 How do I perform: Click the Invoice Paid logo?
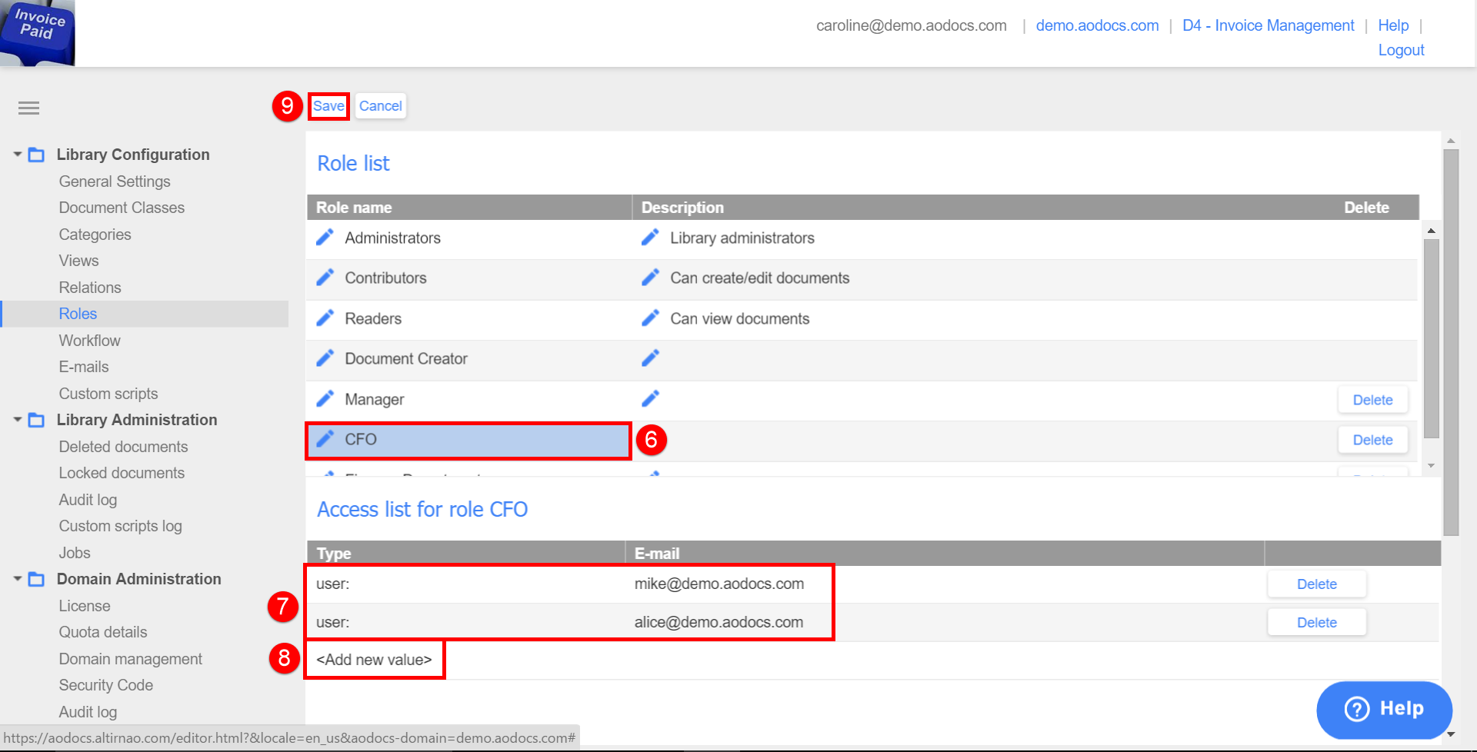tap(37, 32)
